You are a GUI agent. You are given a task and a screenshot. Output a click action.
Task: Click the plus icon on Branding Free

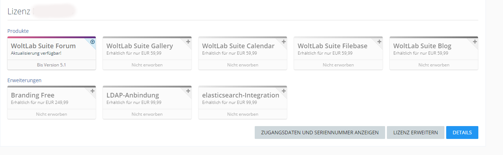coord(93,91)
